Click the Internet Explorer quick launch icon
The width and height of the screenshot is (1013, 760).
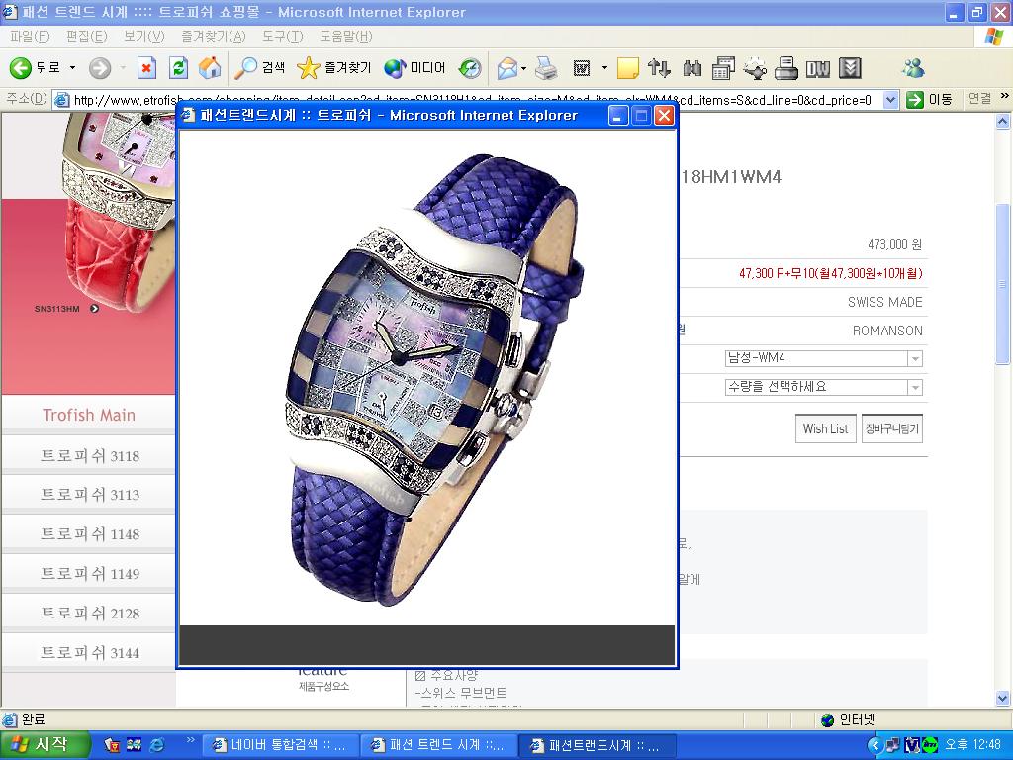[x=157, y=745]
